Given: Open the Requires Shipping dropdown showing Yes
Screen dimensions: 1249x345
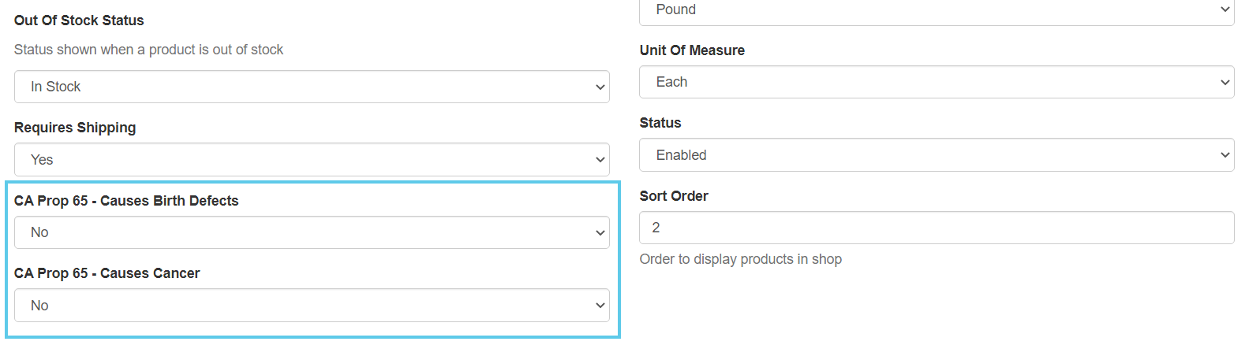Looking at the screenshot, I should pos(312,159).
